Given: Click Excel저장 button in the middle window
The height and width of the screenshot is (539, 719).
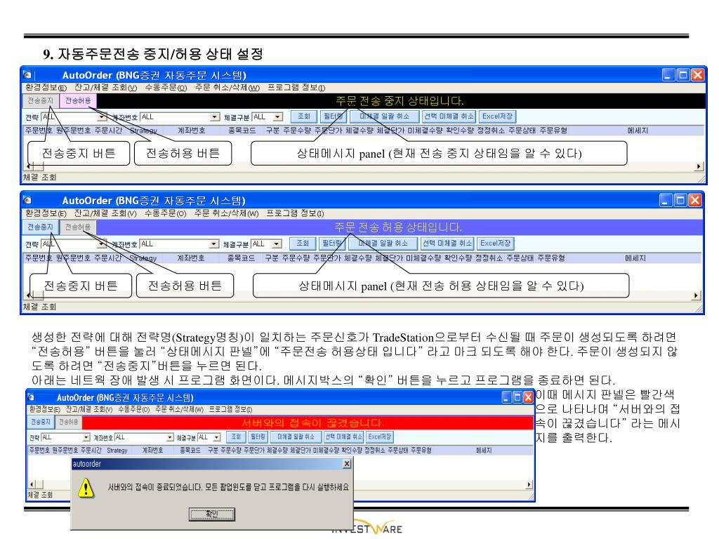Looking at the screenshot, I should pos(495,244).
